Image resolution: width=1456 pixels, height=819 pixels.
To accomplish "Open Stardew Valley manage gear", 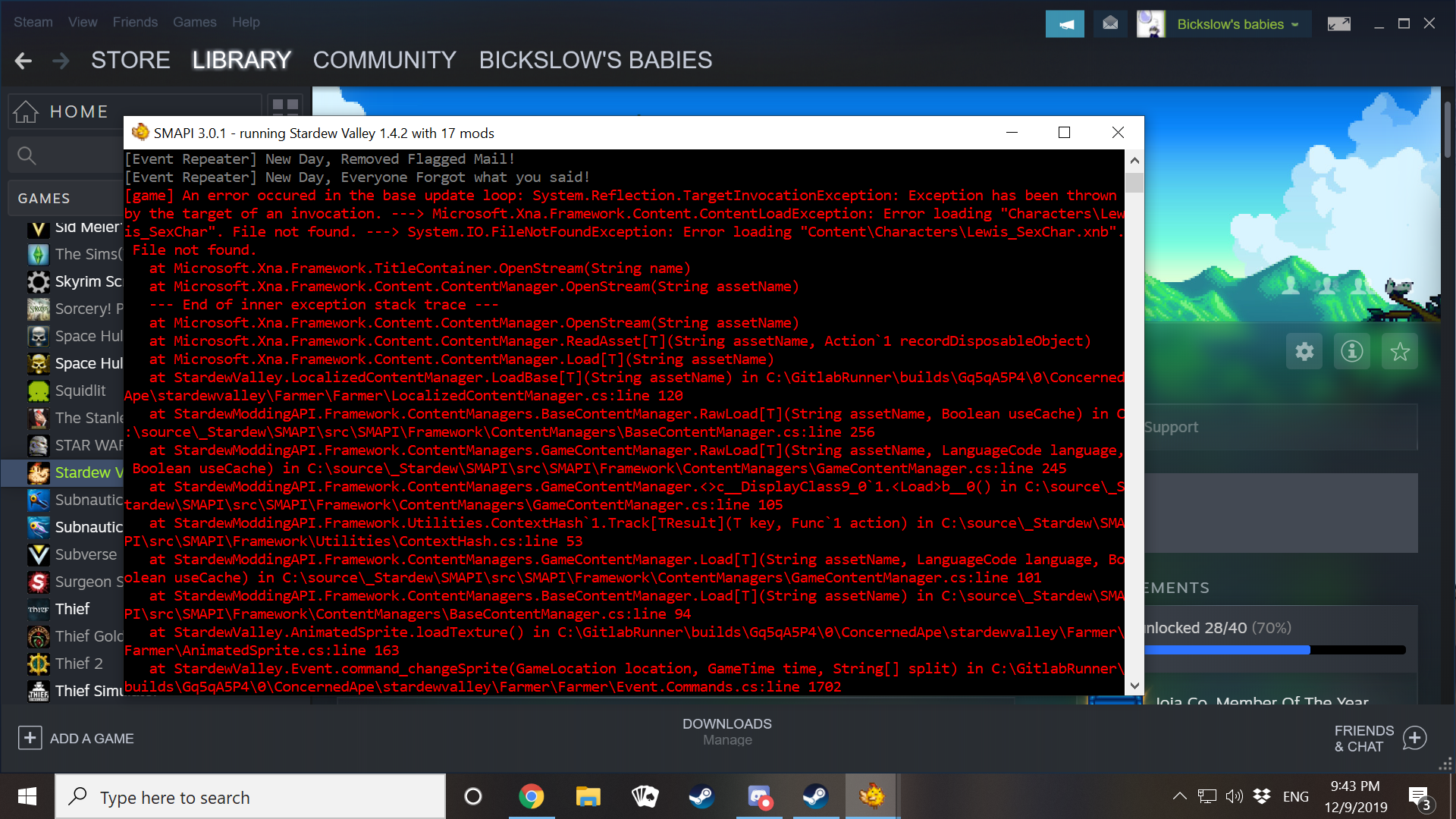I will (x=1304, y=351).
